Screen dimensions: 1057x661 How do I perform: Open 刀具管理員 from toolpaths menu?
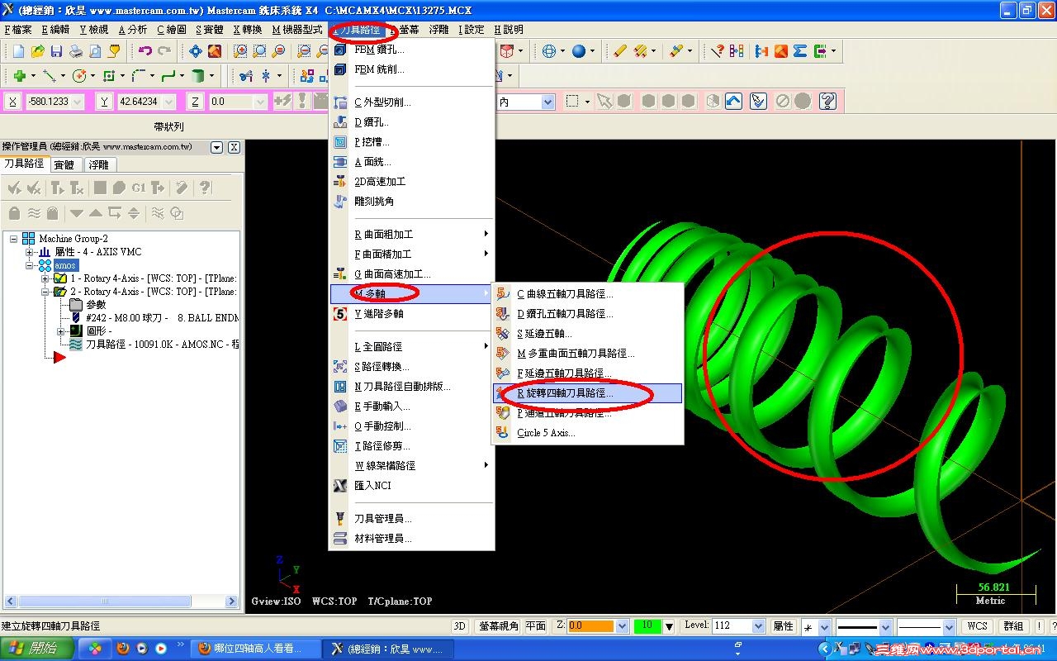[x=411, y=519]
